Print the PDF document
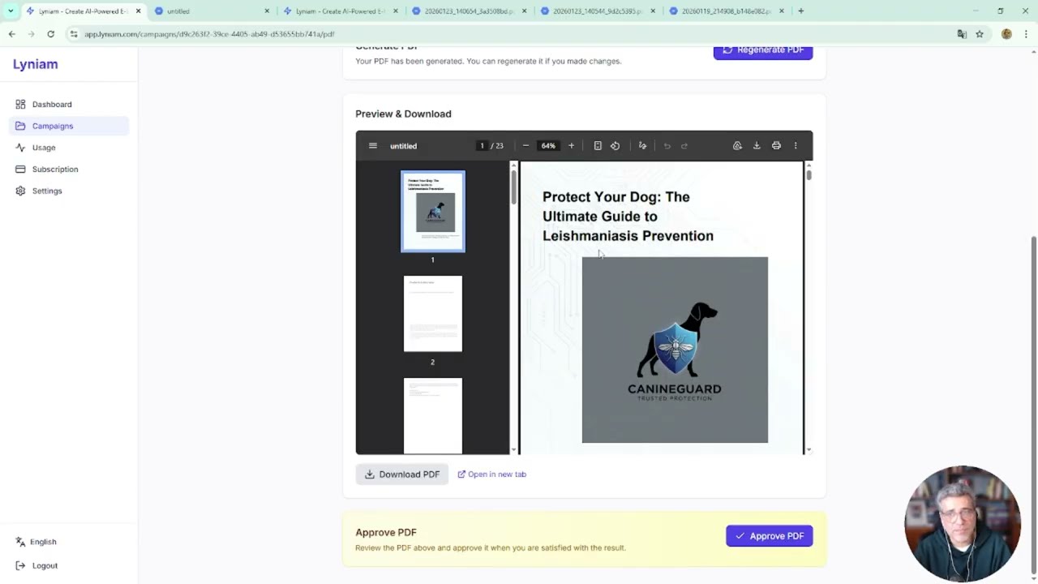 click(x=776, y=146)
